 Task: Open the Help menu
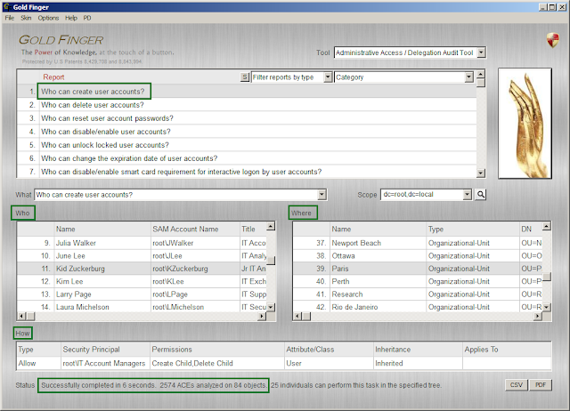(x=71, y=18)
